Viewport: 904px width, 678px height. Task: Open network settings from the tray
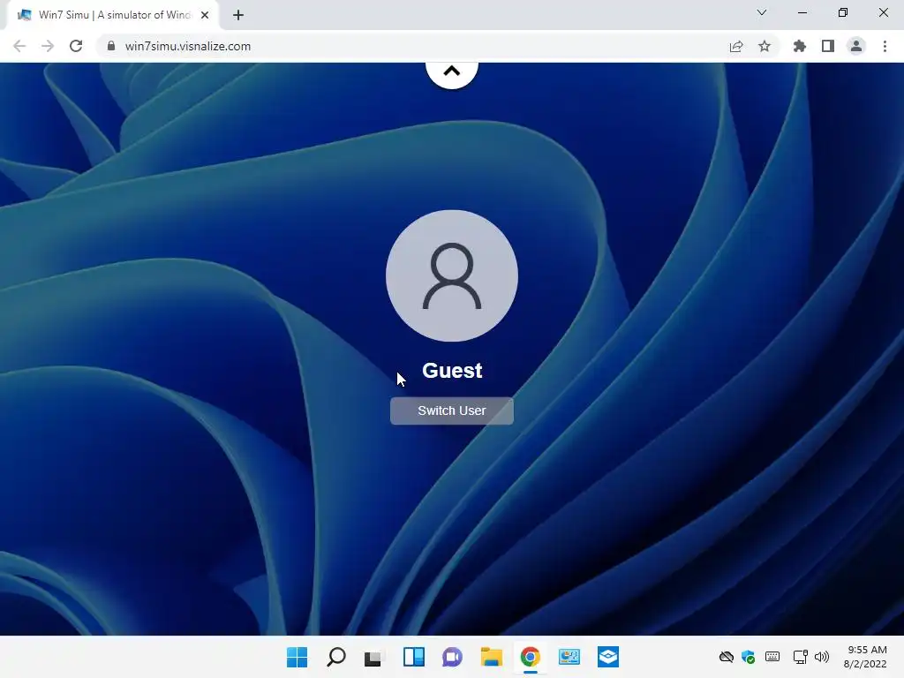800,657
